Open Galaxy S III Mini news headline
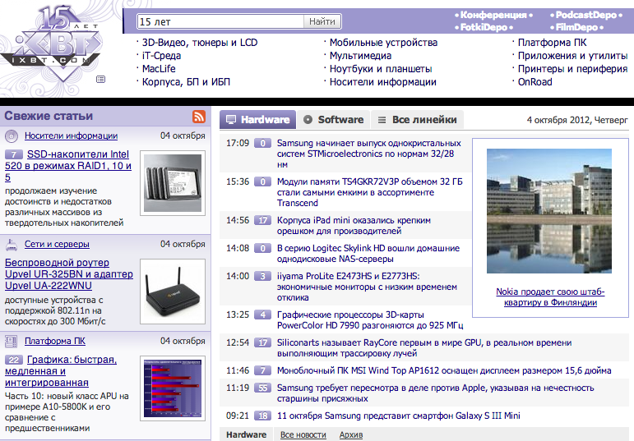This screenshot has width=634, height=441. pos(399,416)
